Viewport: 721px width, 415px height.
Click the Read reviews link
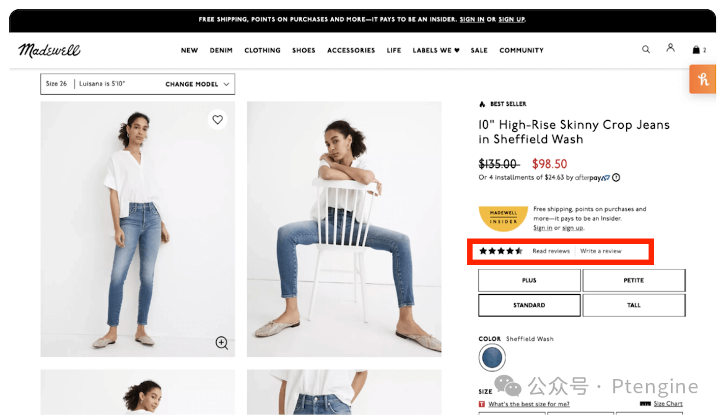coord(551,251)
